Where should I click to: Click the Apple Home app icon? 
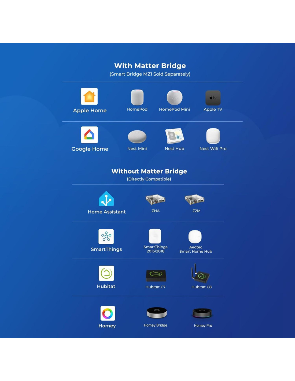[89, 96]
